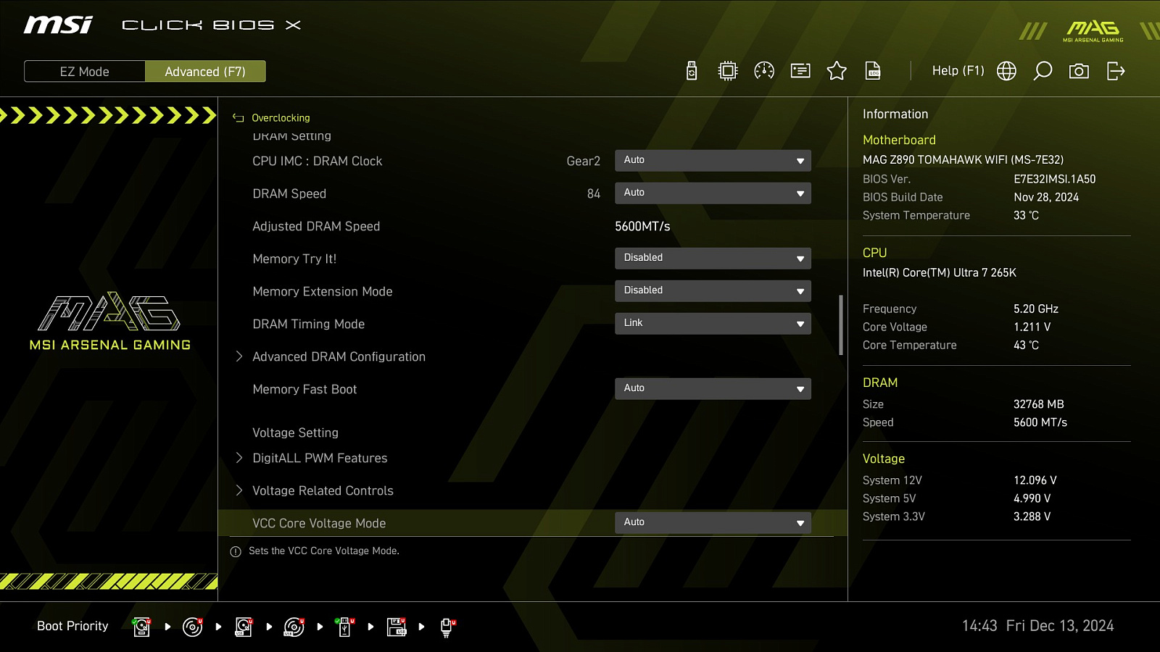Open the board explorer card icon
The width and height of the screenshot is (1160, 652).
pos(800,71)
